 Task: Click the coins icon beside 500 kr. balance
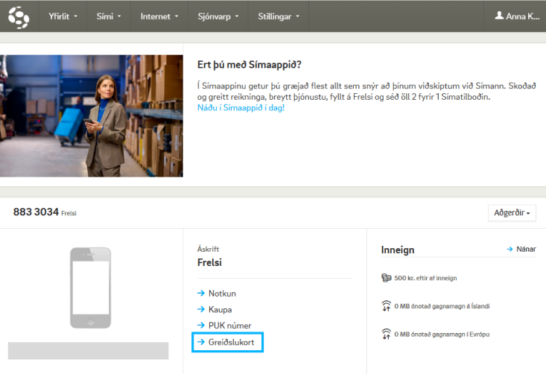click(x=387, y=278)
